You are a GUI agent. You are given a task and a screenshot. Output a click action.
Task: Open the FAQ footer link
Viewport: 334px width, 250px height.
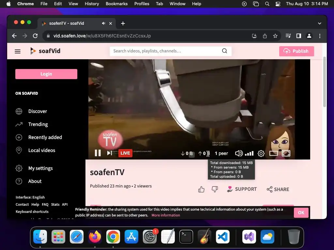[x=45, y=204]
